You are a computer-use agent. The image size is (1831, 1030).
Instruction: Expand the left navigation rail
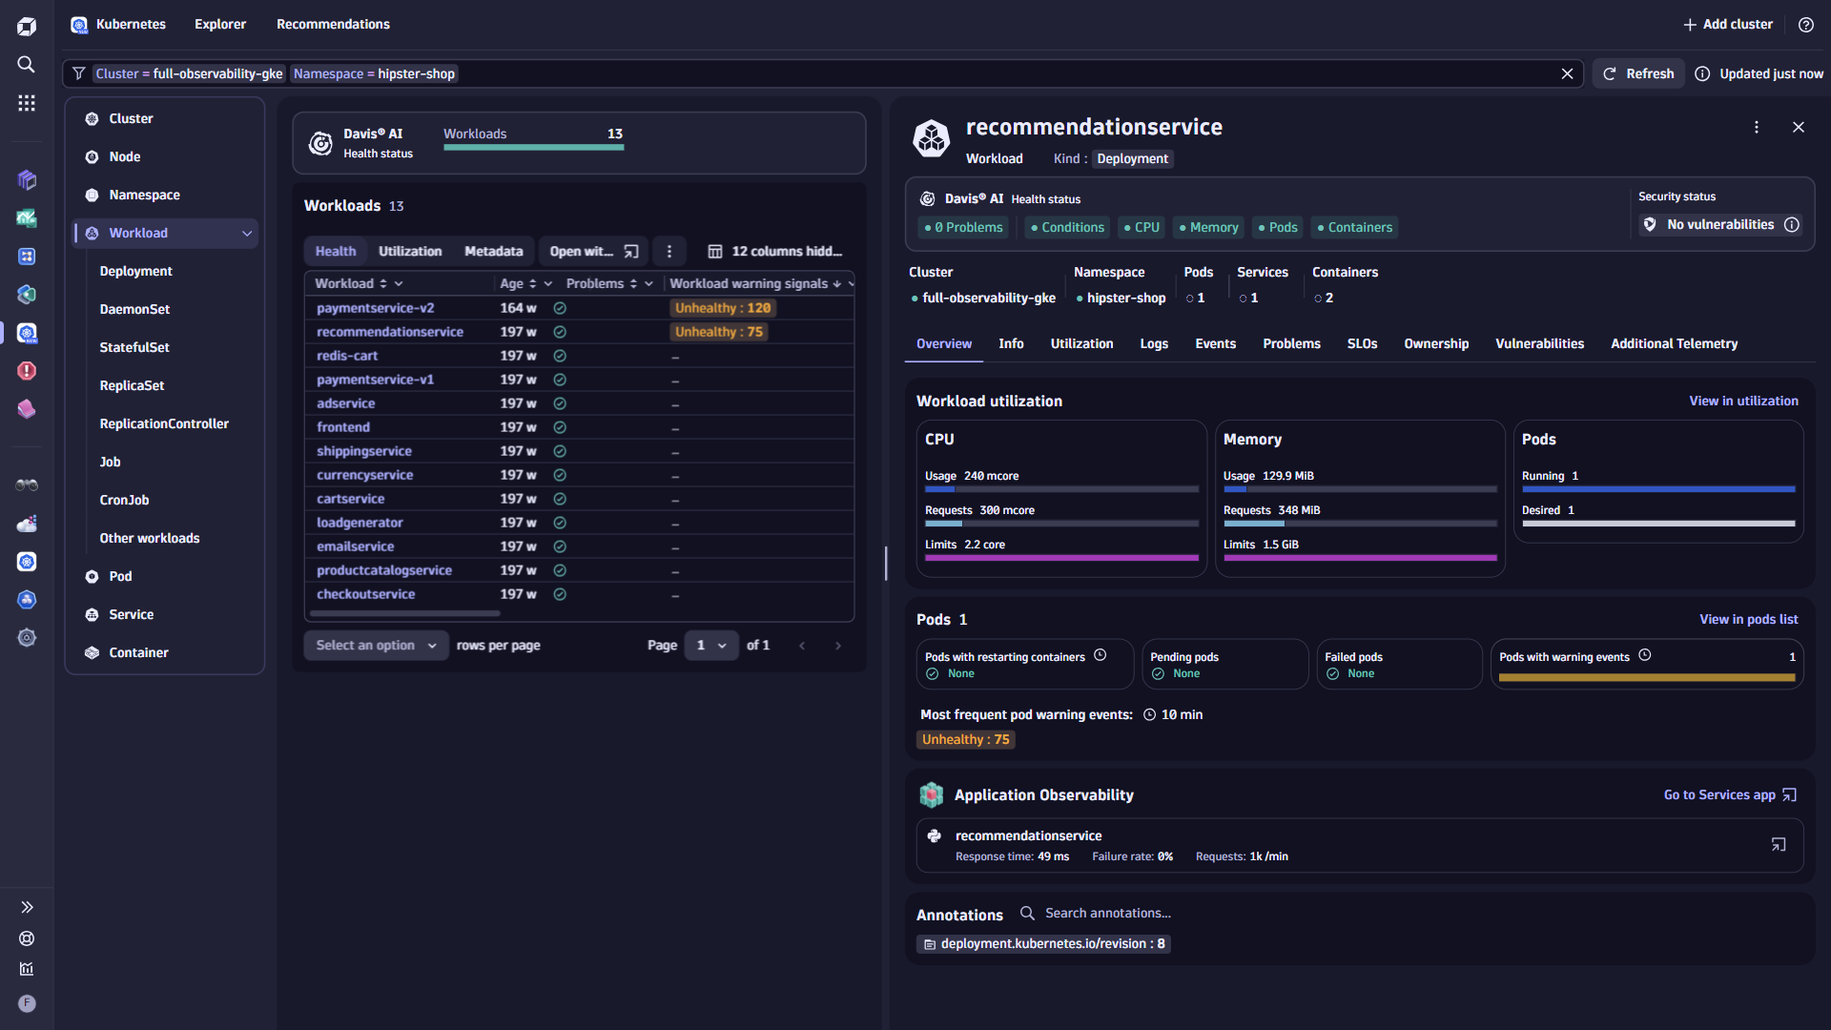point(27,907)
